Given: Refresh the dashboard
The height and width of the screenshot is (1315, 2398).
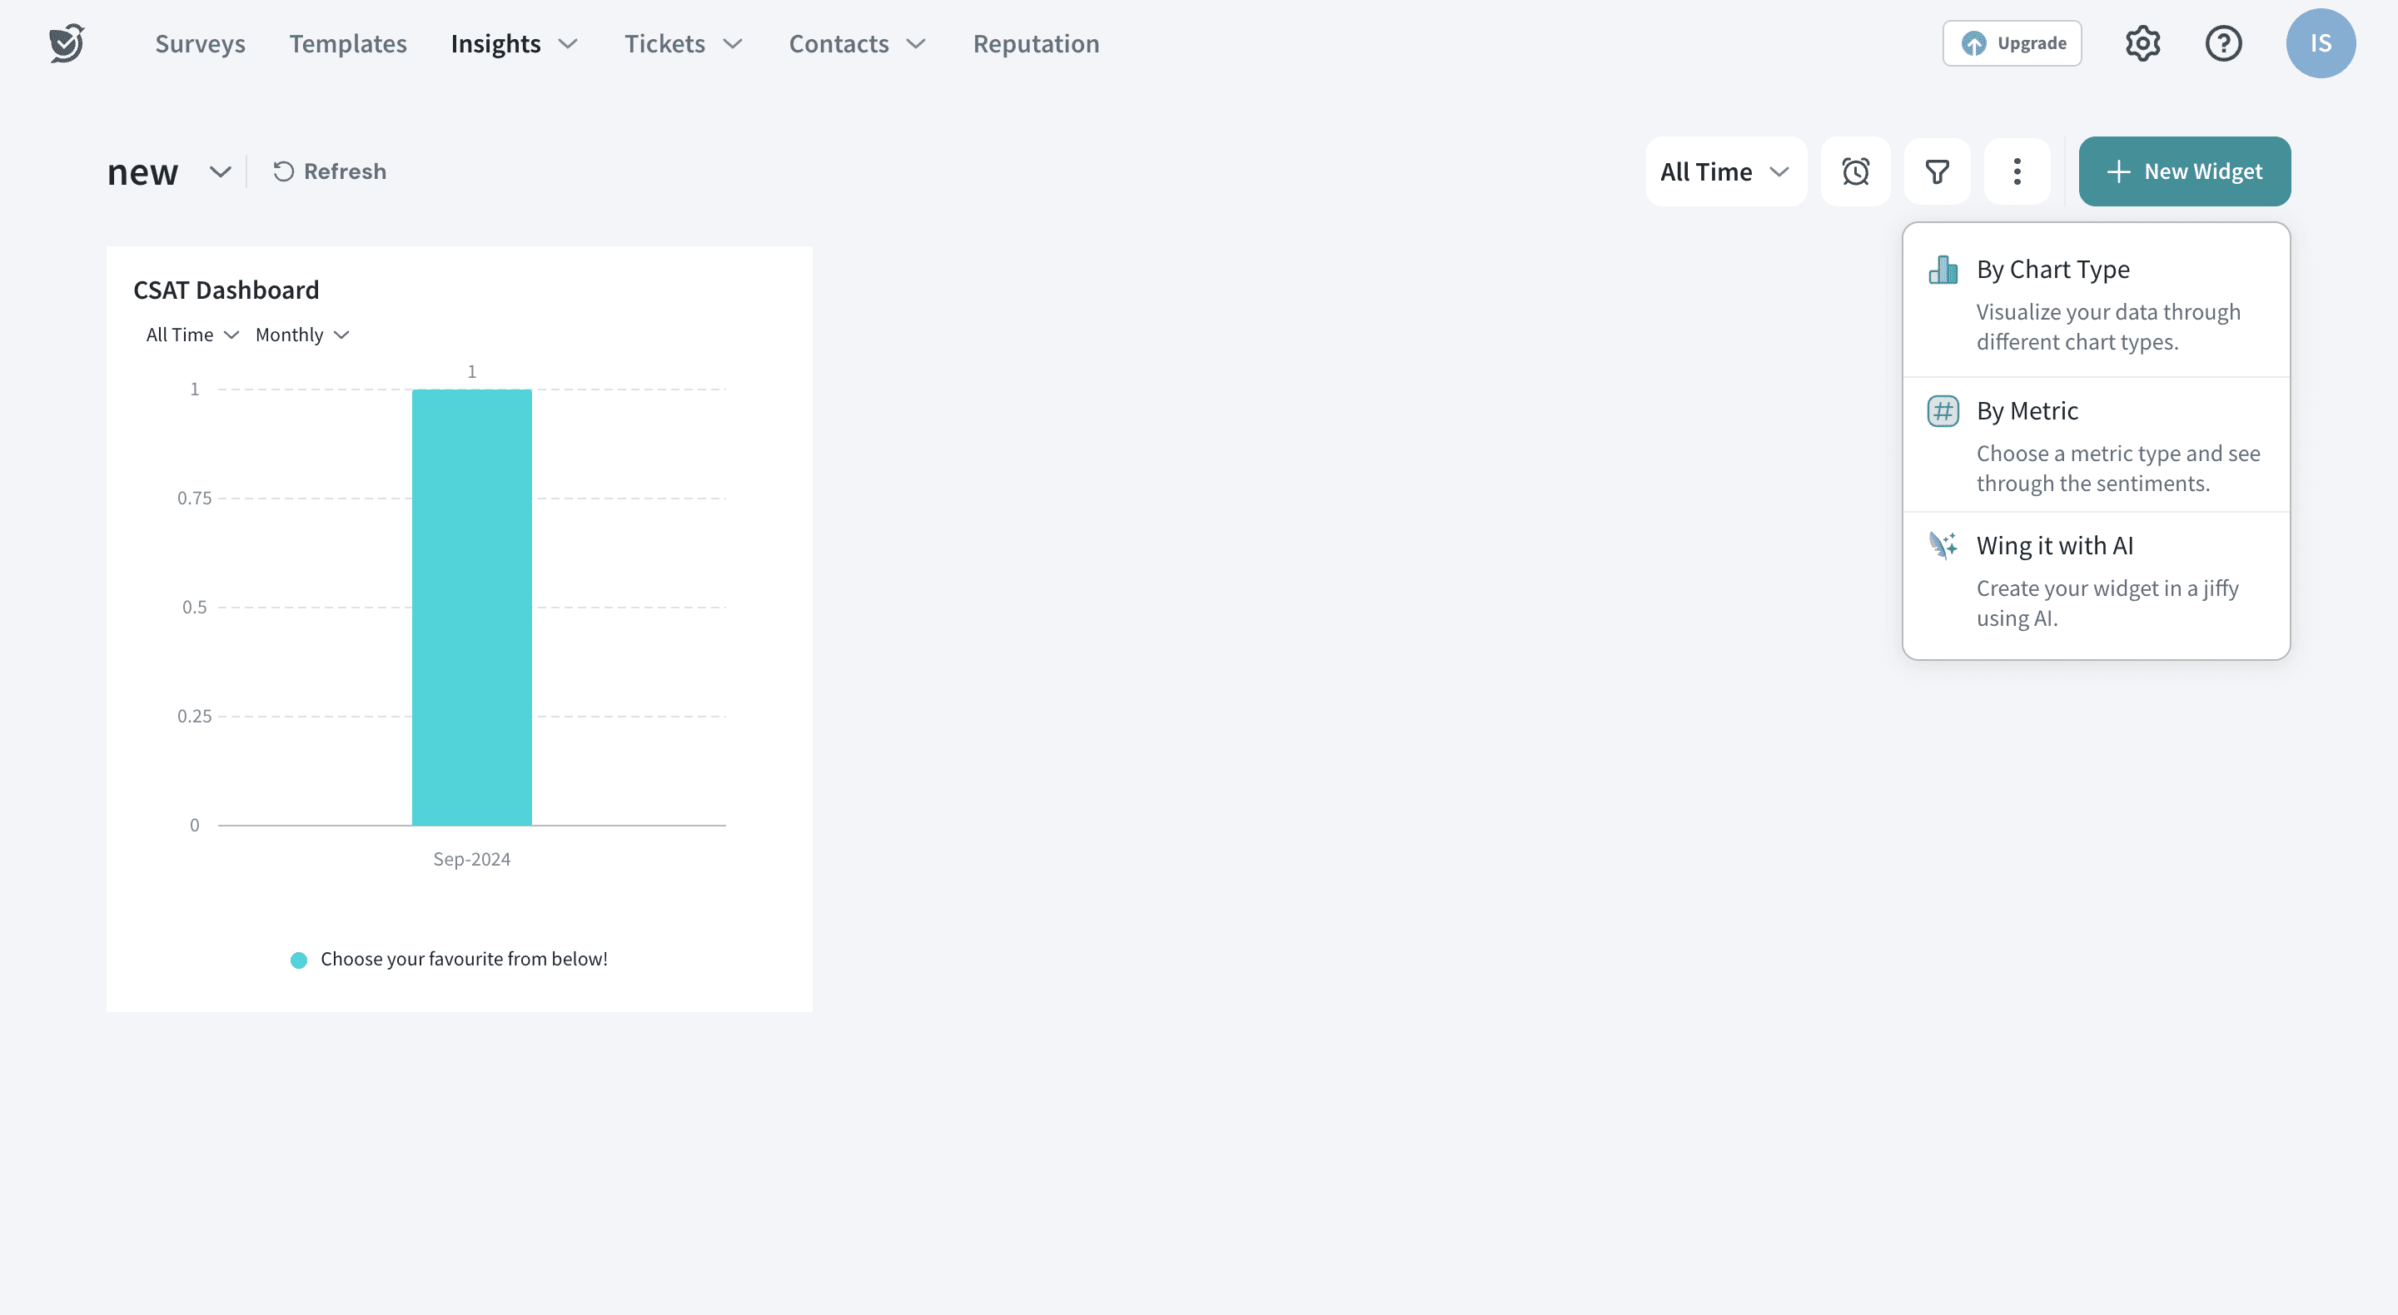Looking at the screenshot, I should click(x=330, y=172).
